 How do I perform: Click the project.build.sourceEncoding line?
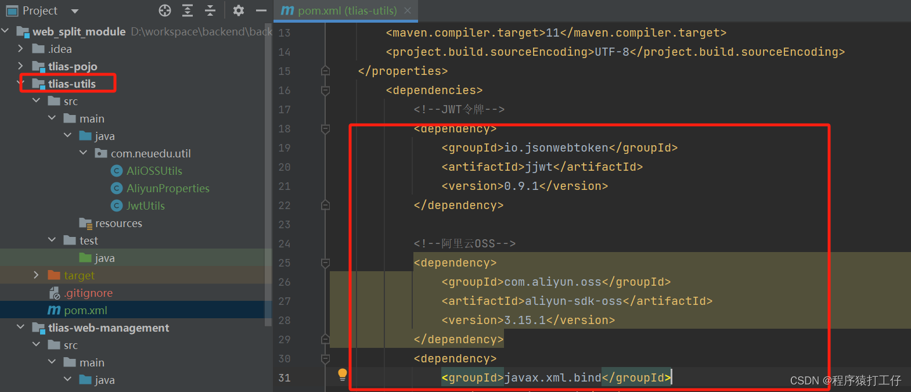(615, 52)
